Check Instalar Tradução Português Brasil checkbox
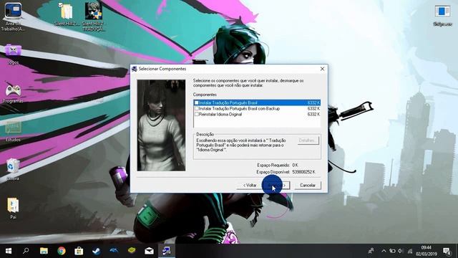 point(197,102)
